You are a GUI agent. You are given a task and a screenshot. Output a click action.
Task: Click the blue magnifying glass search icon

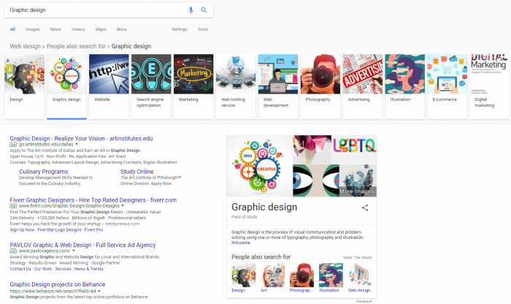tap(204, 10)
